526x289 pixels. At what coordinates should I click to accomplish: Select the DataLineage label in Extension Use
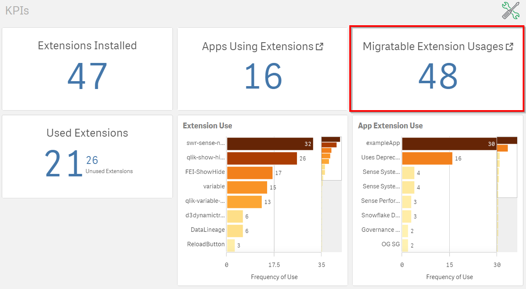[x=207, y=230]
